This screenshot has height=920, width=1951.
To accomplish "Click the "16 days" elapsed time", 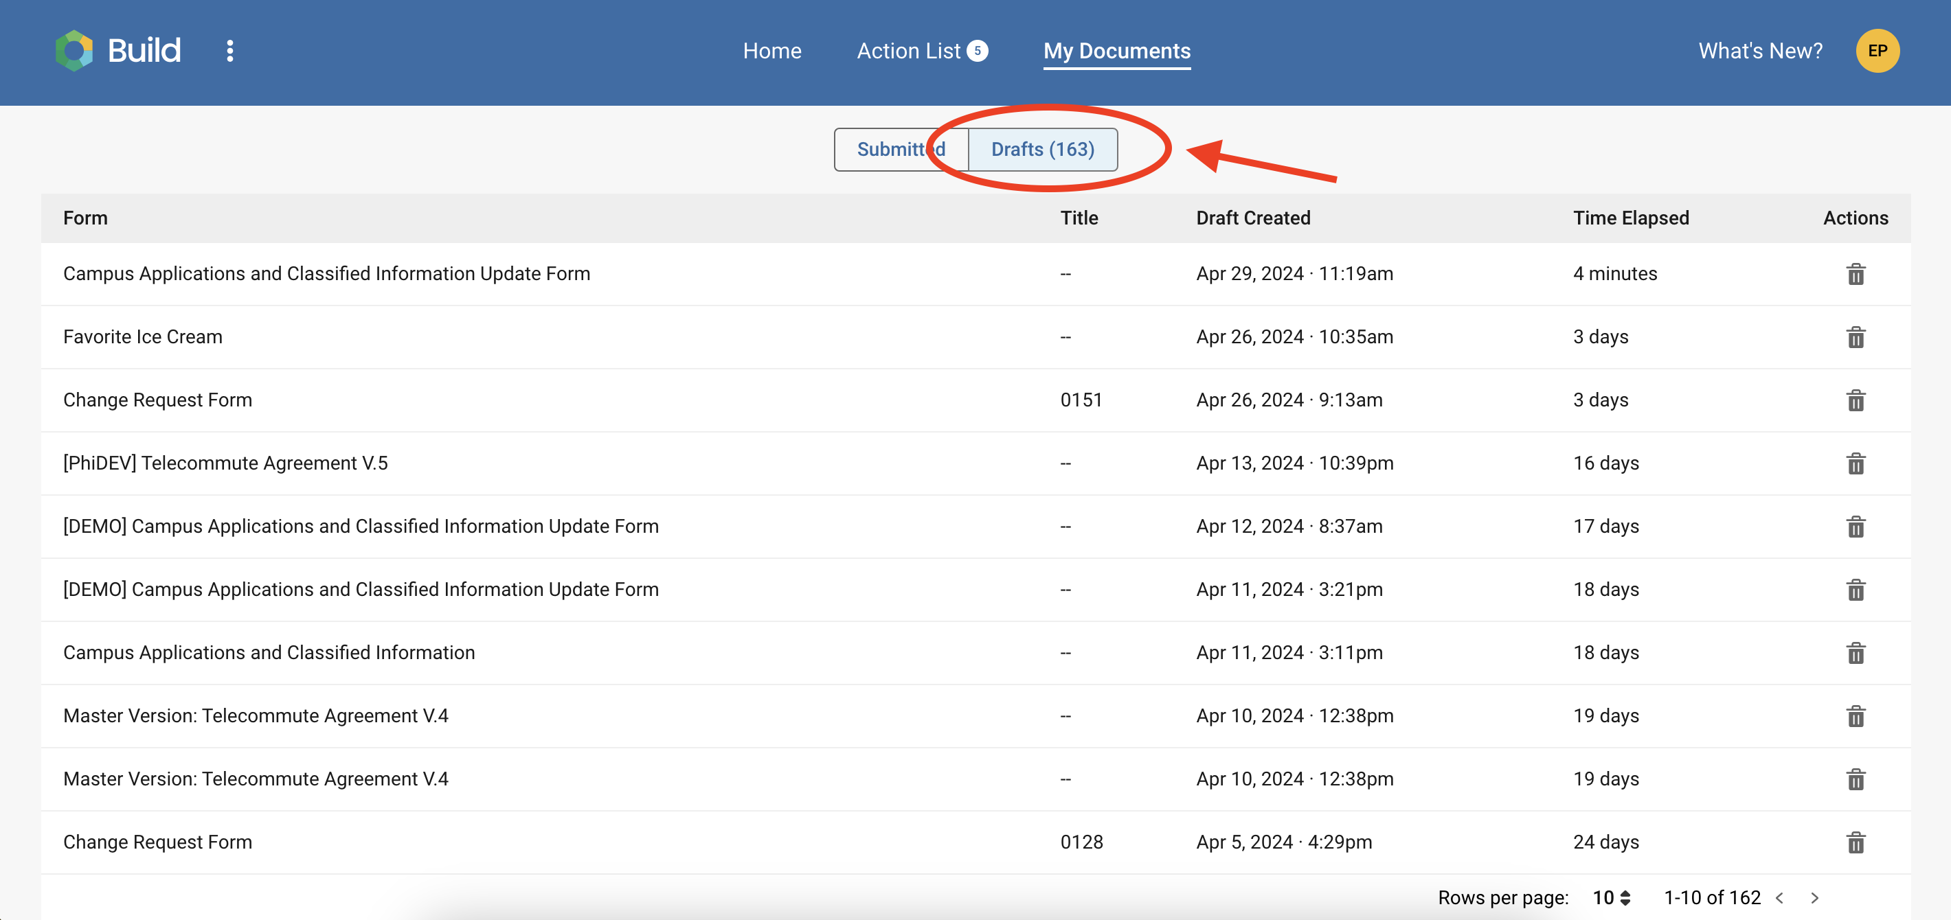I will coord(1605,463).
